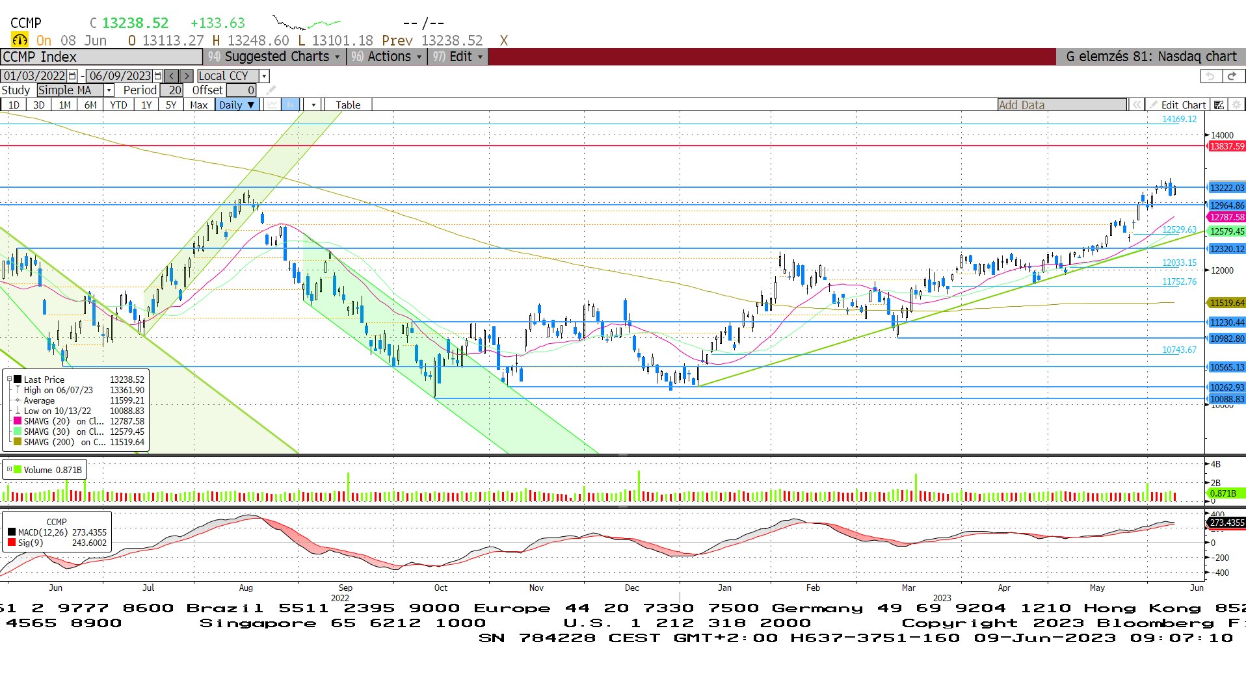
Task: Click the CCMP Index security field
Action: [101, 57]
